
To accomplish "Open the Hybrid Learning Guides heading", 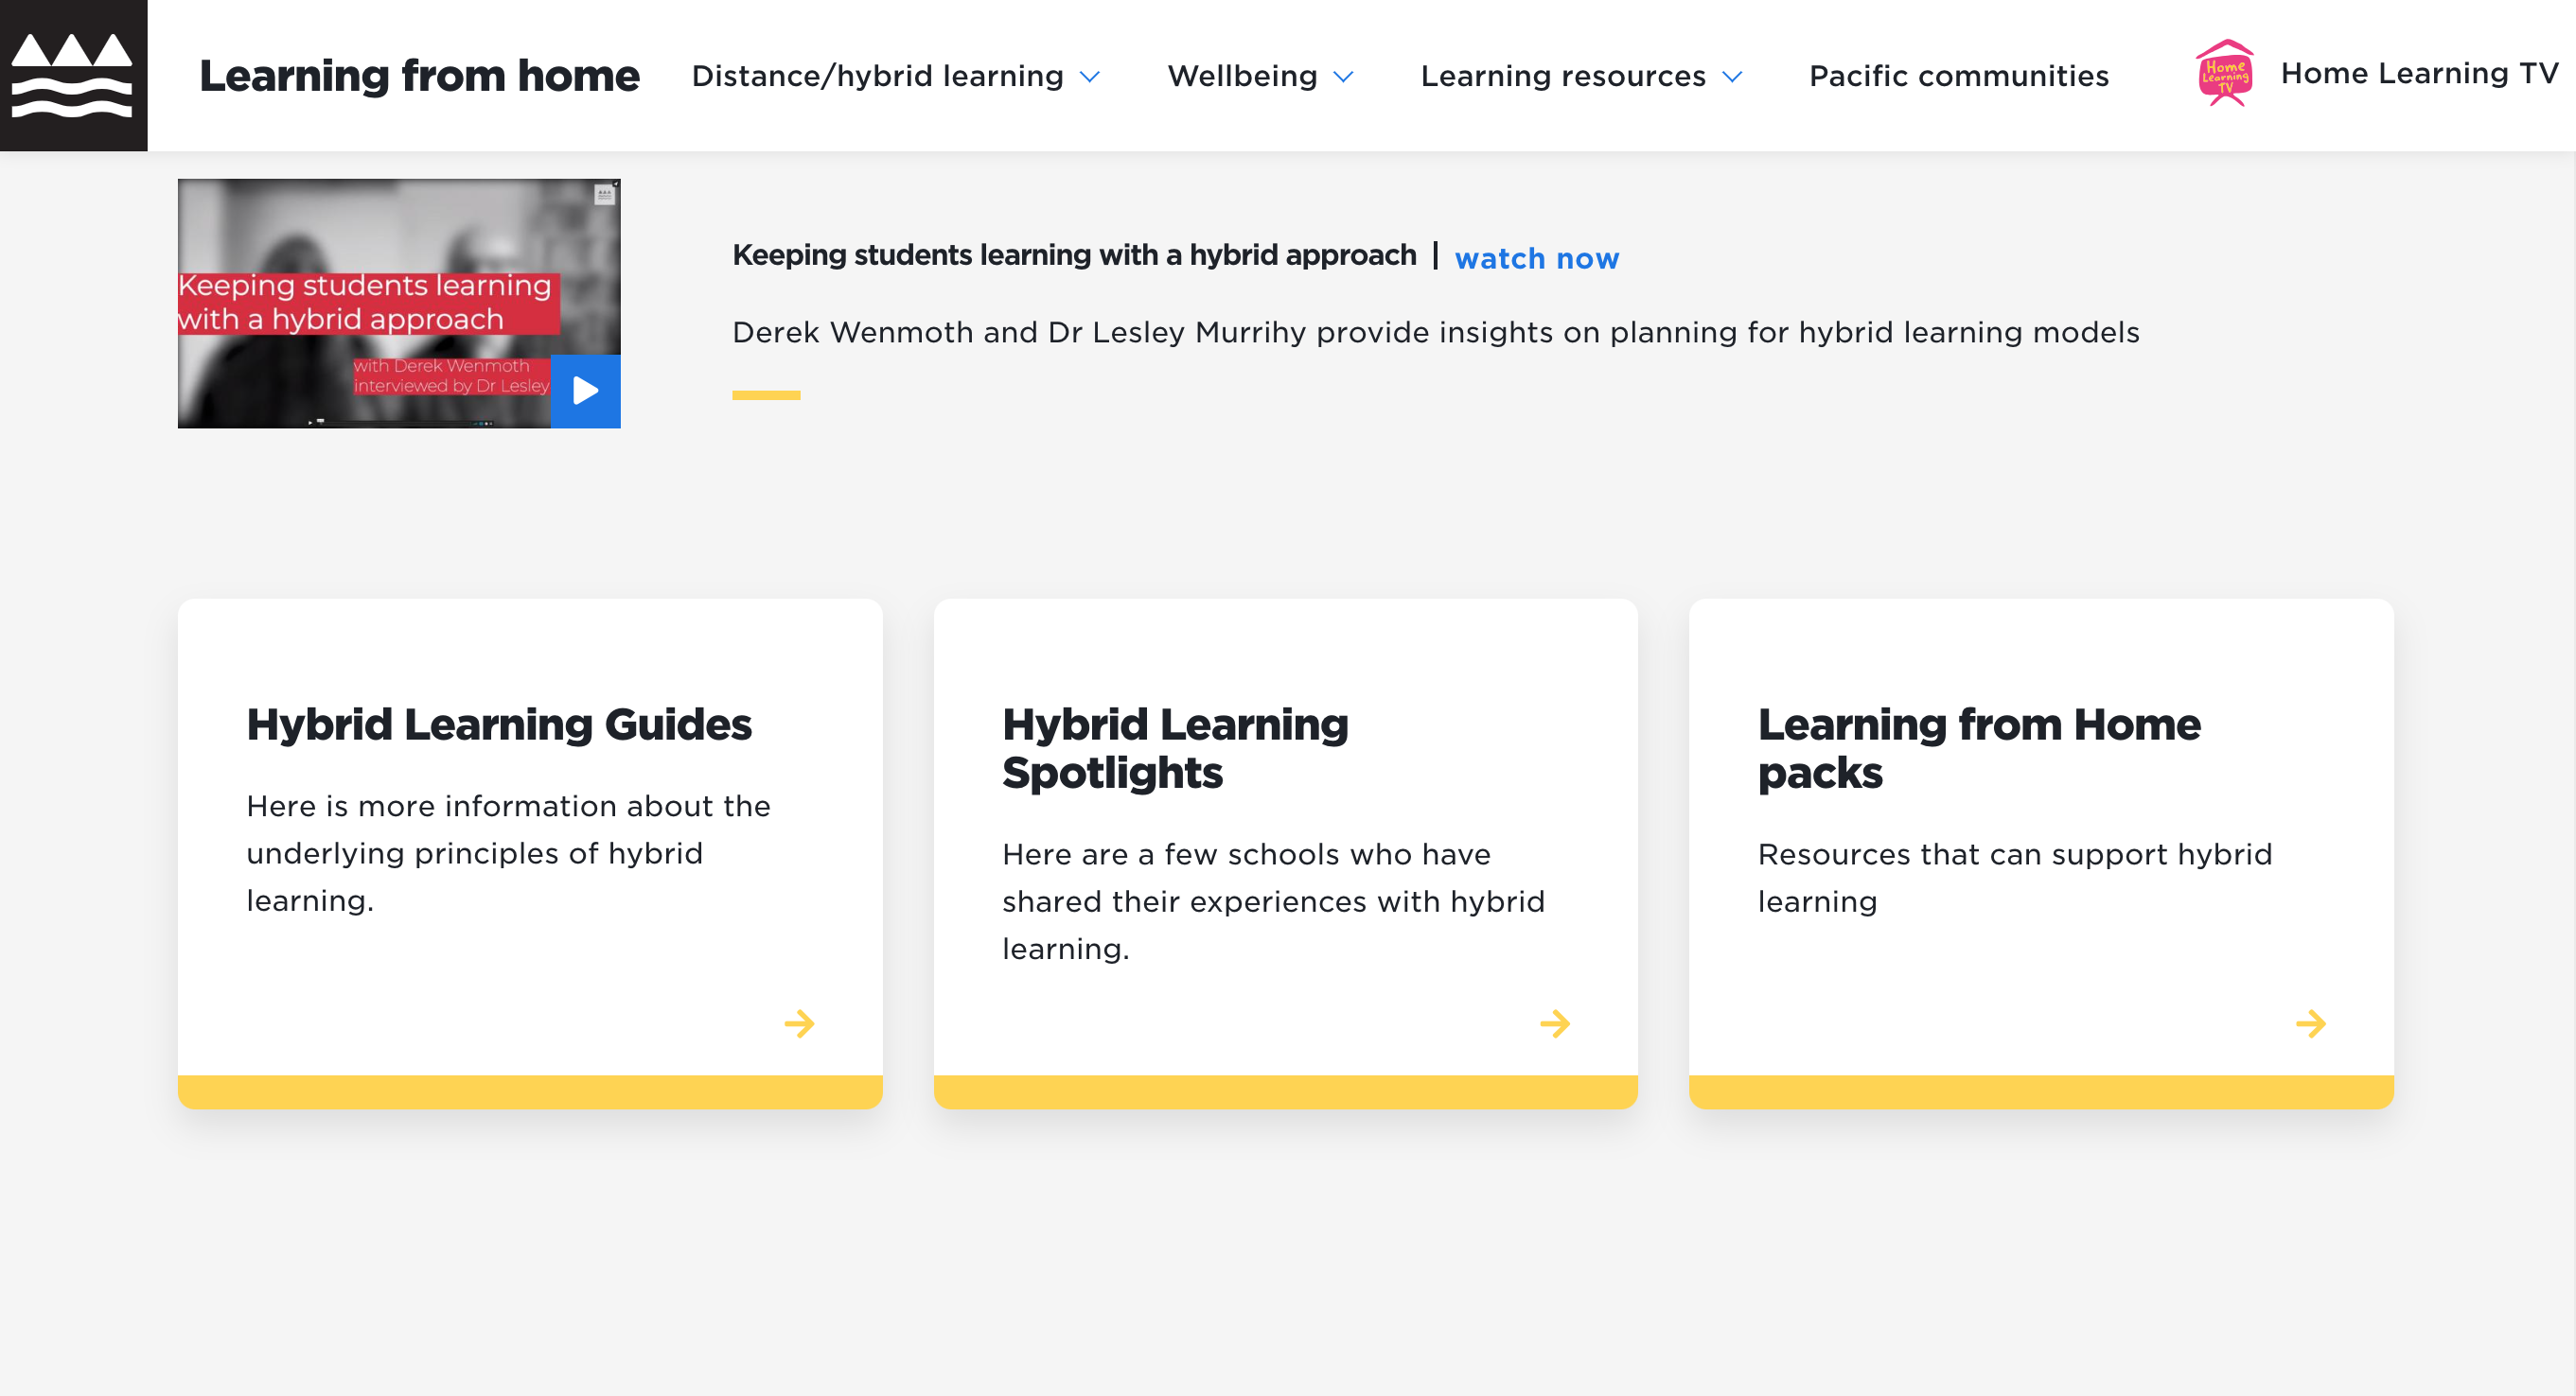I will pyautogui.click(x=499, y=724).
